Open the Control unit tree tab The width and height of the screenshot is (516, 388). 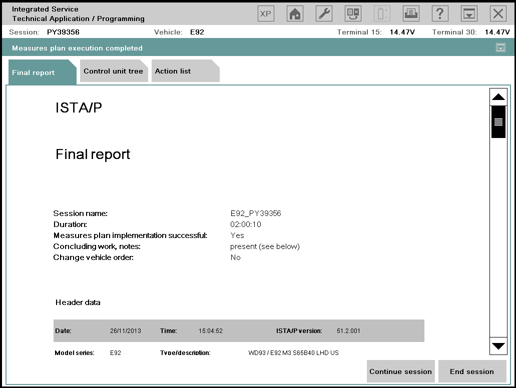click(x=113, y=71)
